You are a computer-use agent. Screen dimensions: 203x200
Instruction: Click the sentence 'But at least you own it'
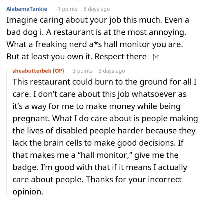pos(49,57)
